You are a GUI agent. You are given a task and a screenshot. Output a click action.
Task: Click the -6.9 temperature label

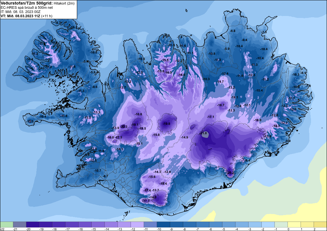(x=288, y=141)
